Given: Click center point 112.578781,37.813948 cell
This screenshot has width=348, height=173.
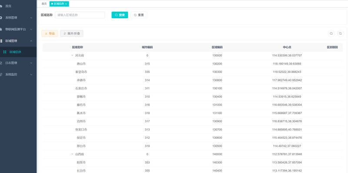Looking at the screenshot, I should [287, 154].
